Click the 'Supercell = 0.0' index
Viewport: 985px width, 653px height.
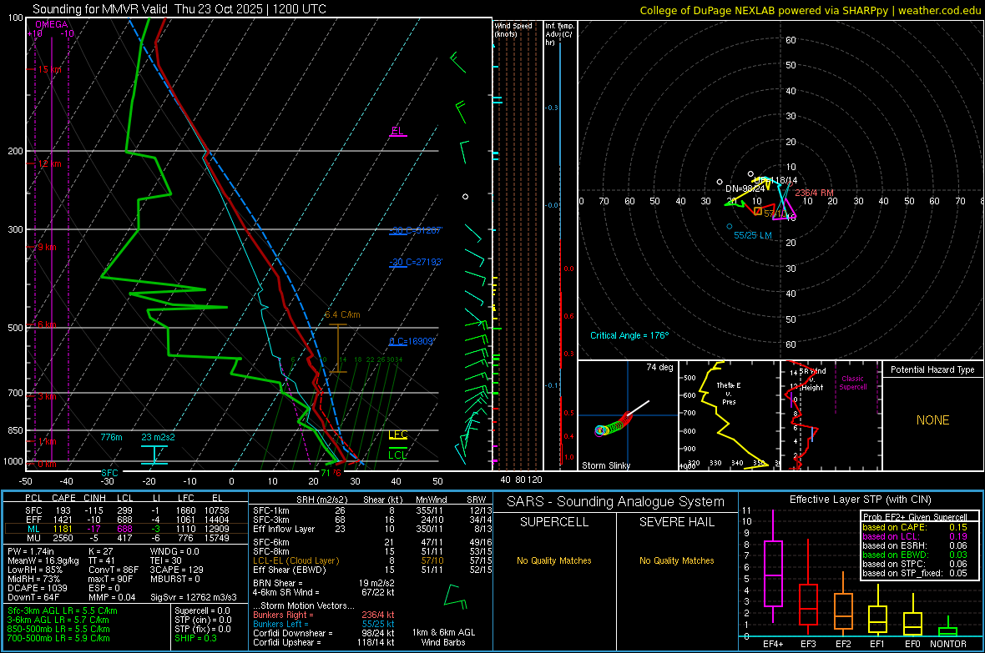click(x=202, y=610)
